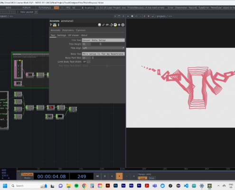Viewport: 235px width, 190px height.
Task: Show operator info via the i icon
Action: [58, 25]
